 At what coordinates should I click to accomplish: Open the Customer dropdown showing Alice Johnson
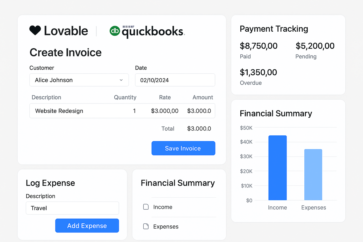79,80
